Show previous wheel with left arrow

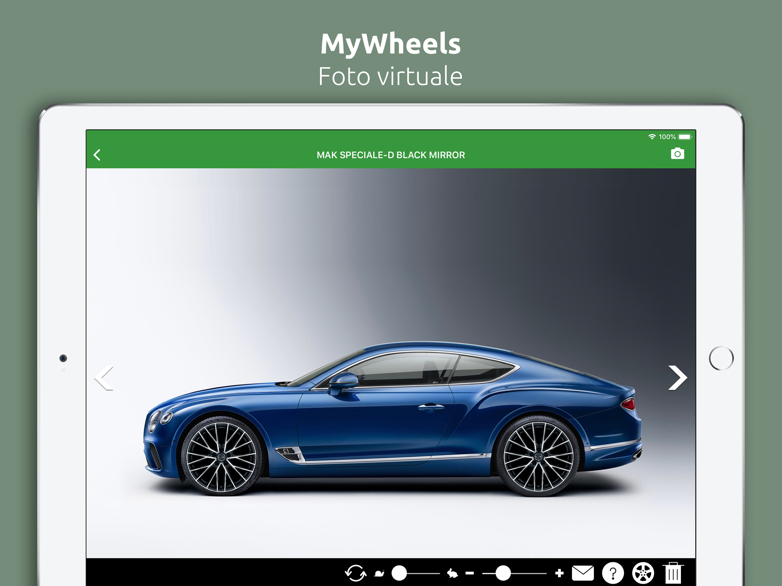[104, 378]
